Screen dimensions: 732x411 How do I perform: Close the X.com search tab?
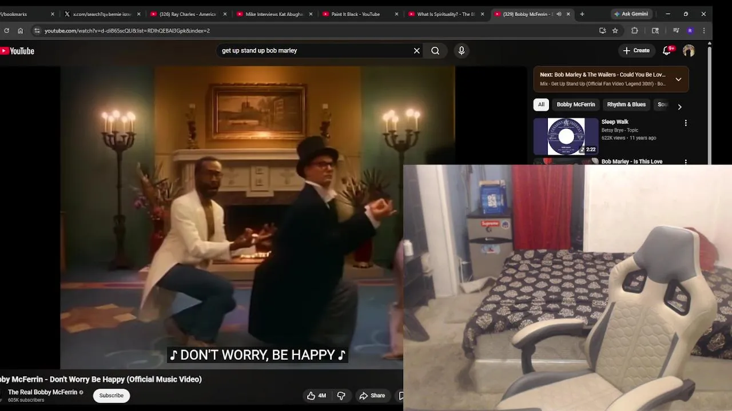click(139, 14)
